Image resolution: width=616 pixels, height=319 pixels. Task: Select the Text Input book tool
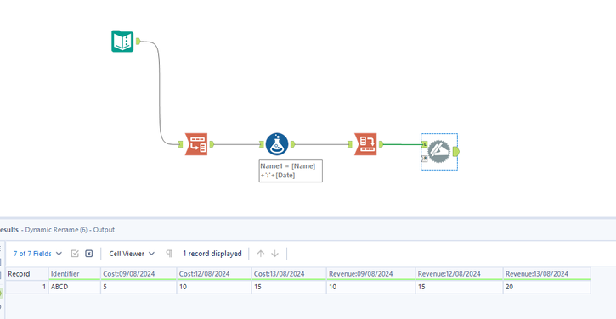coord(122,42)
